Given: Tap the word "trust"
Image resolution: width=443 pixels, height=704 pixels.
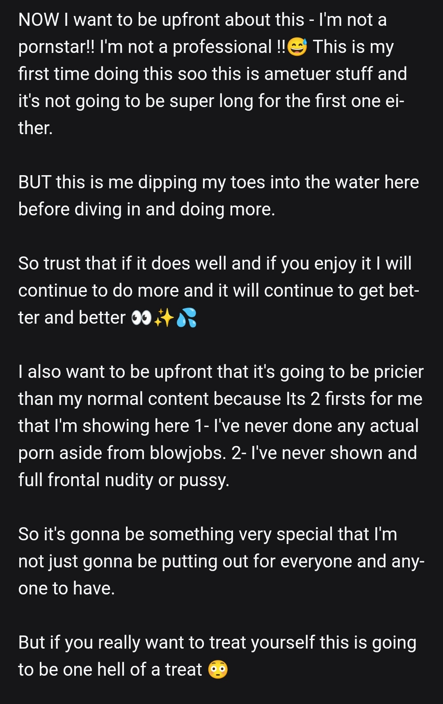Looking at the screenshot, I should tap(62, 263).
